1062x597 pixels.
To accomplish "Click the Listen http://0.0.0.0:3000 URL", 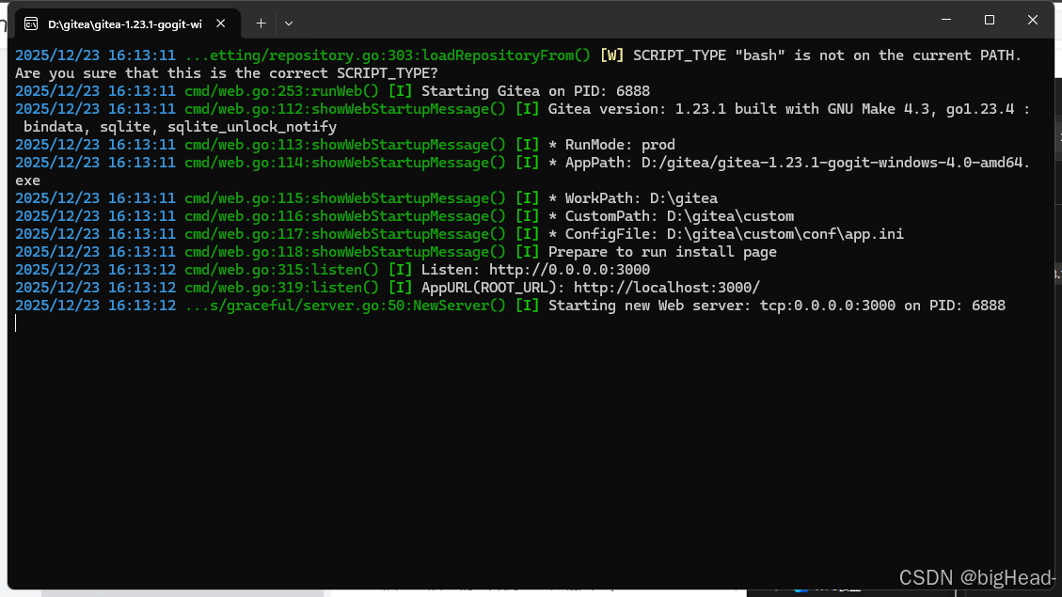I will coord(570,270).
